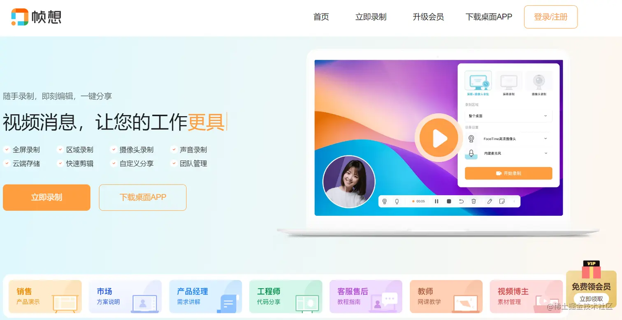The width and height of the screenshot is (622, 320).
Task: Select the screen-only recording mode
Action: click(x=509, y=84)
